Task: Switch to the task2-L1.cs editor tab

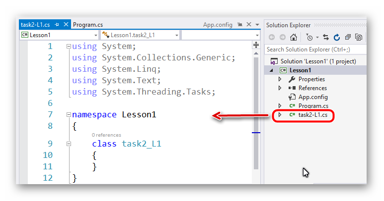Action: coord(35,25)
